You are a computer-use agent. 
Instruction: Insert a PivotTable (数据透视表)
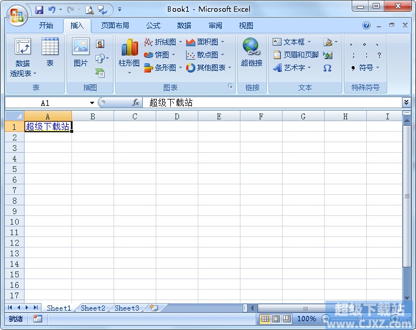pyautogui.click(x=23, y=57)
